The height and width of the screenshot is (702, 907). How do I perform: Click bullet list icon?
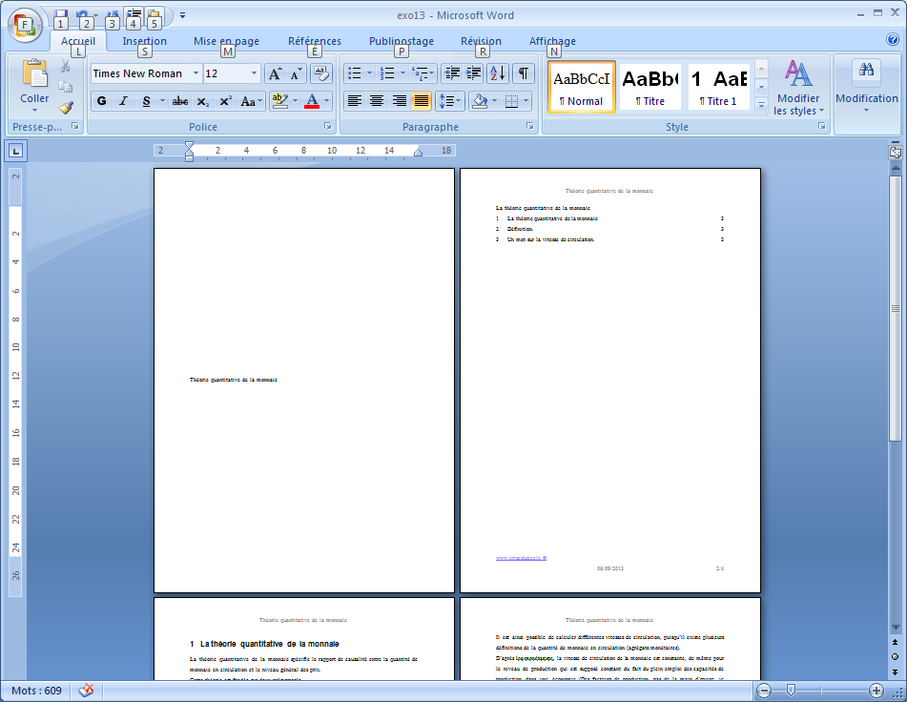(355, 73)
